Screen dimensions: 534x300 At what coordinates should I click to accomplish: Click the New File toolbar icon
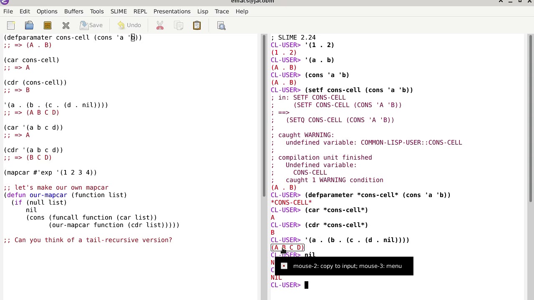(x=11, y=25)
